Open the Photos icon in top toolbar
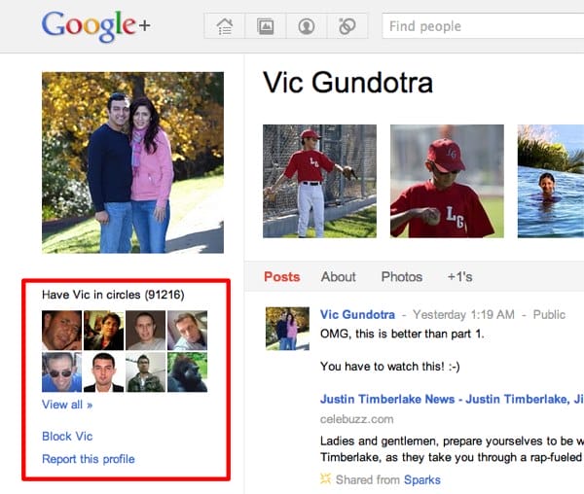 click(x=265, y=26)
